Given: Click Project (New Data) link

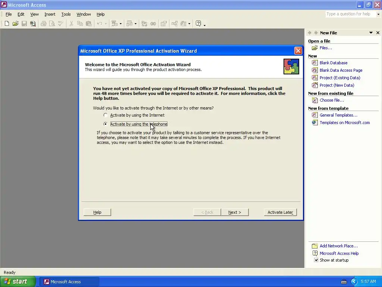Looking at the screenshot, I should point(337,85).
